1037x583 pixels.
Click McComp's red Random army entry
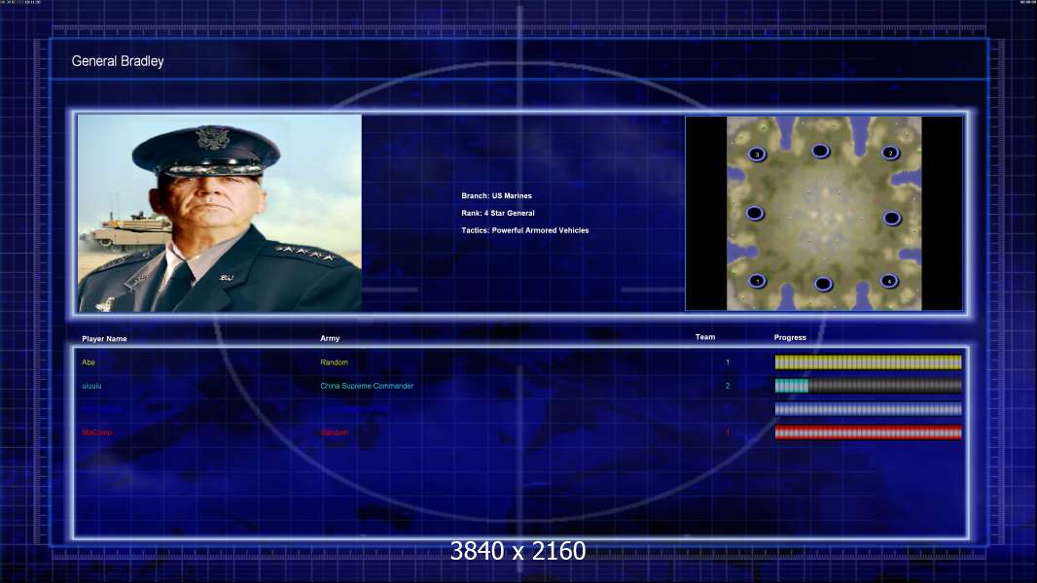[x=334, y=432]
